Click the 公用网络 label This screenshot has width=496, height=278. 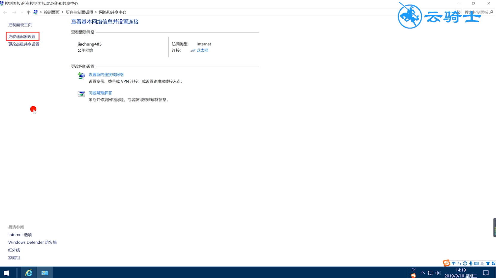[x=86, y=50]
